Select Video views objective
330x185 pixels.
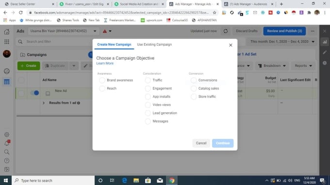click(148, 105)
